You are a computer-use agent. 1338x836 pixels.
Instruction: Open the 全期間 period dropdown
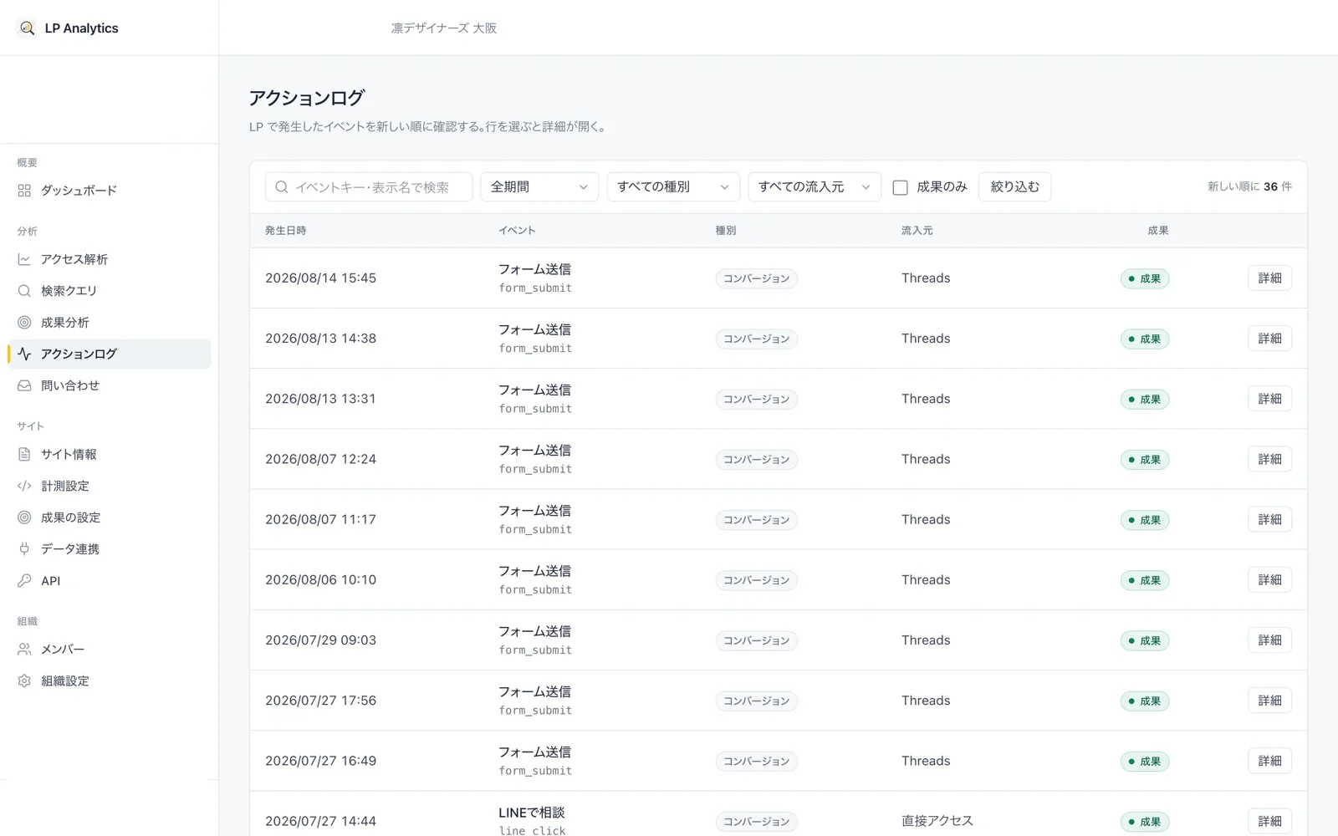539,187
